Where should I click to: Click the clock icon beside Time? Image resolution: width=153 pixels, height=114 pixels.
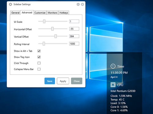(113, 66)
